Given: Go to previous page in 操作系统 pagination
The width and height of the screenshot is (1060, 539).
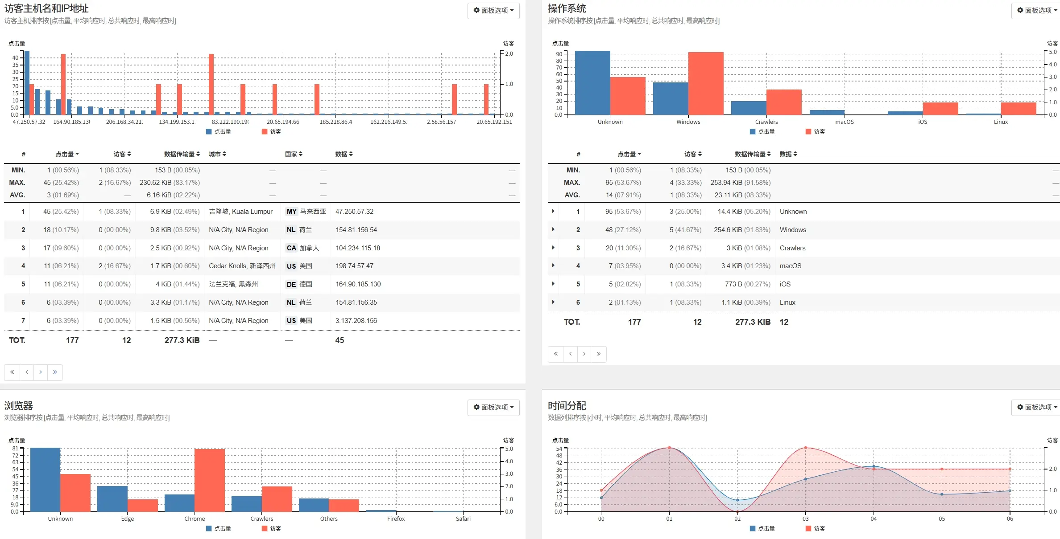Looking at the screenshot, I should point(570,354).
